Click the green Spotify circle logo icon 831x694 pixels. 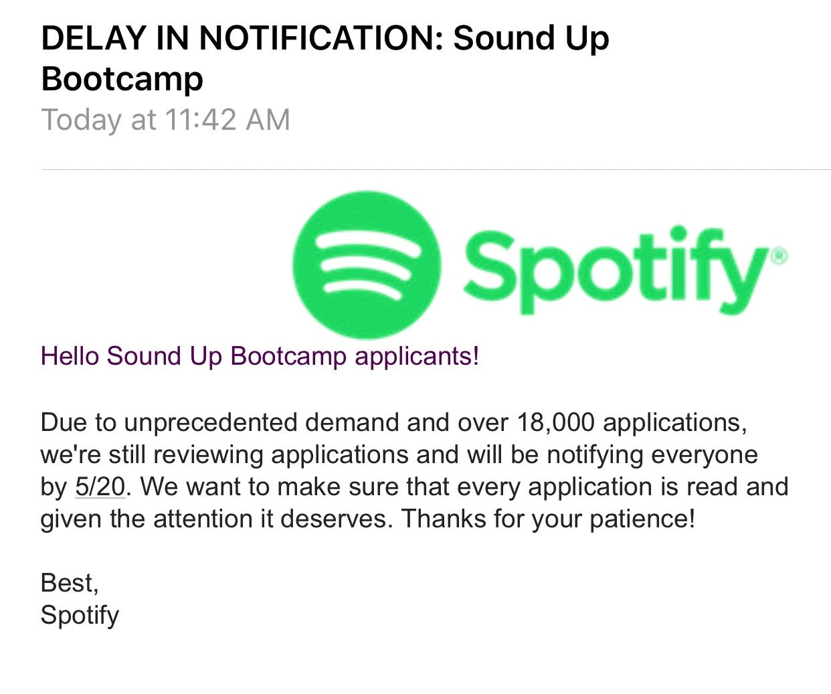(367, 265)
